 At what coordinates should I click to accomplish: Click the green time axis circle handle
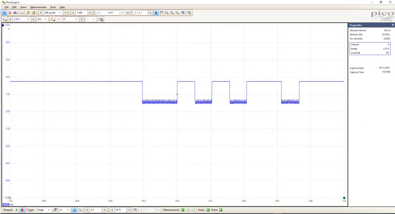pyautogui.click(x=344, y=198)
